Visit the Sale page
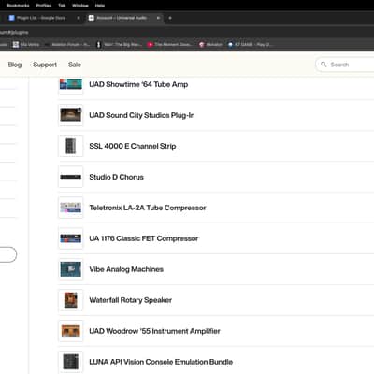 [75, 65]
